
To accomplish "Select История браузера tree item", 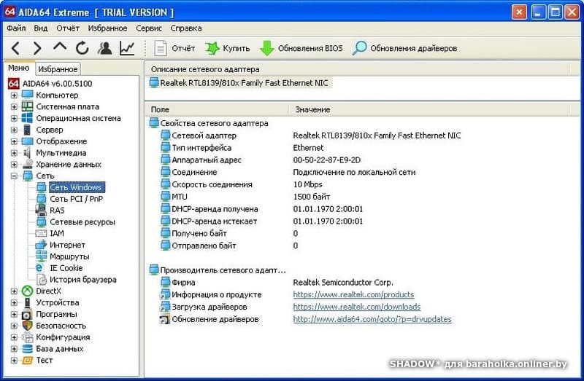I will (x=82, y=280).
